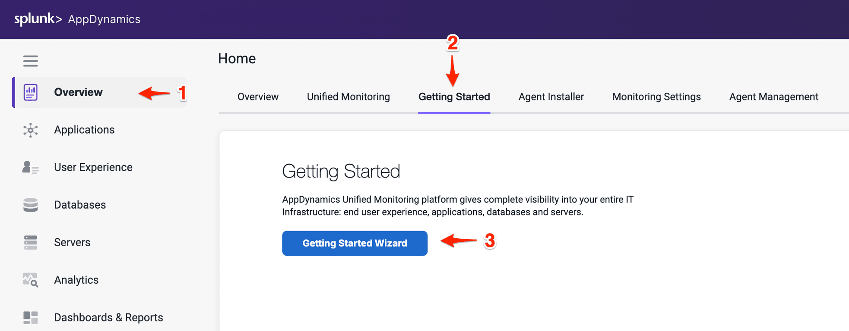Open the Agent Installer tab
The height and width of the screenshot is (331, 849).
tap(551, 97)
